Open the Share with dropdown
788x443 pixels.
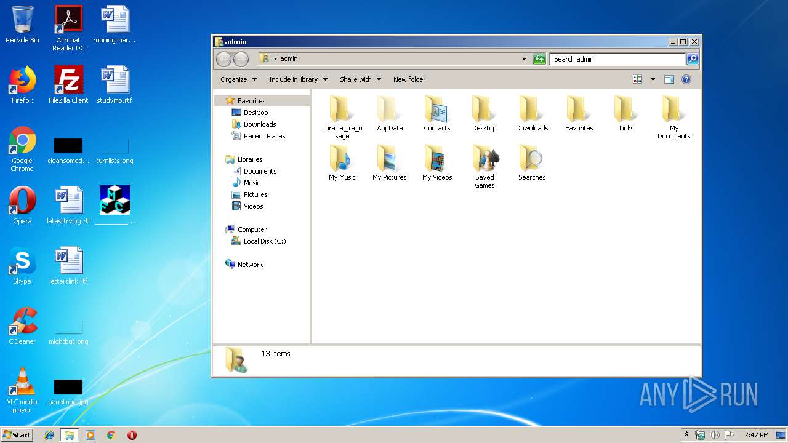(360, 79)
